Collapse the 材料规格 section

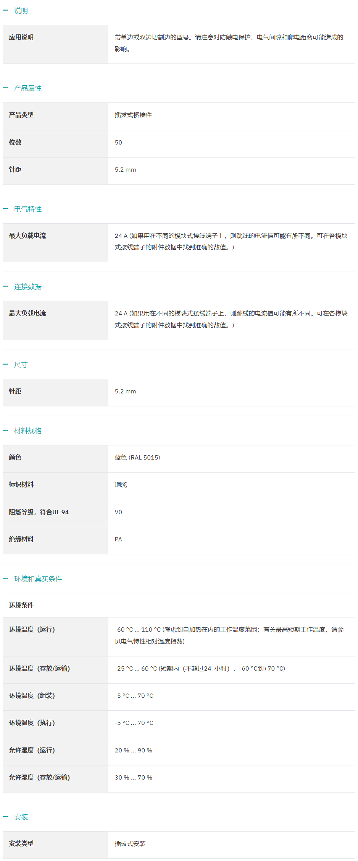pyautogui.click(x=22, y=431)
